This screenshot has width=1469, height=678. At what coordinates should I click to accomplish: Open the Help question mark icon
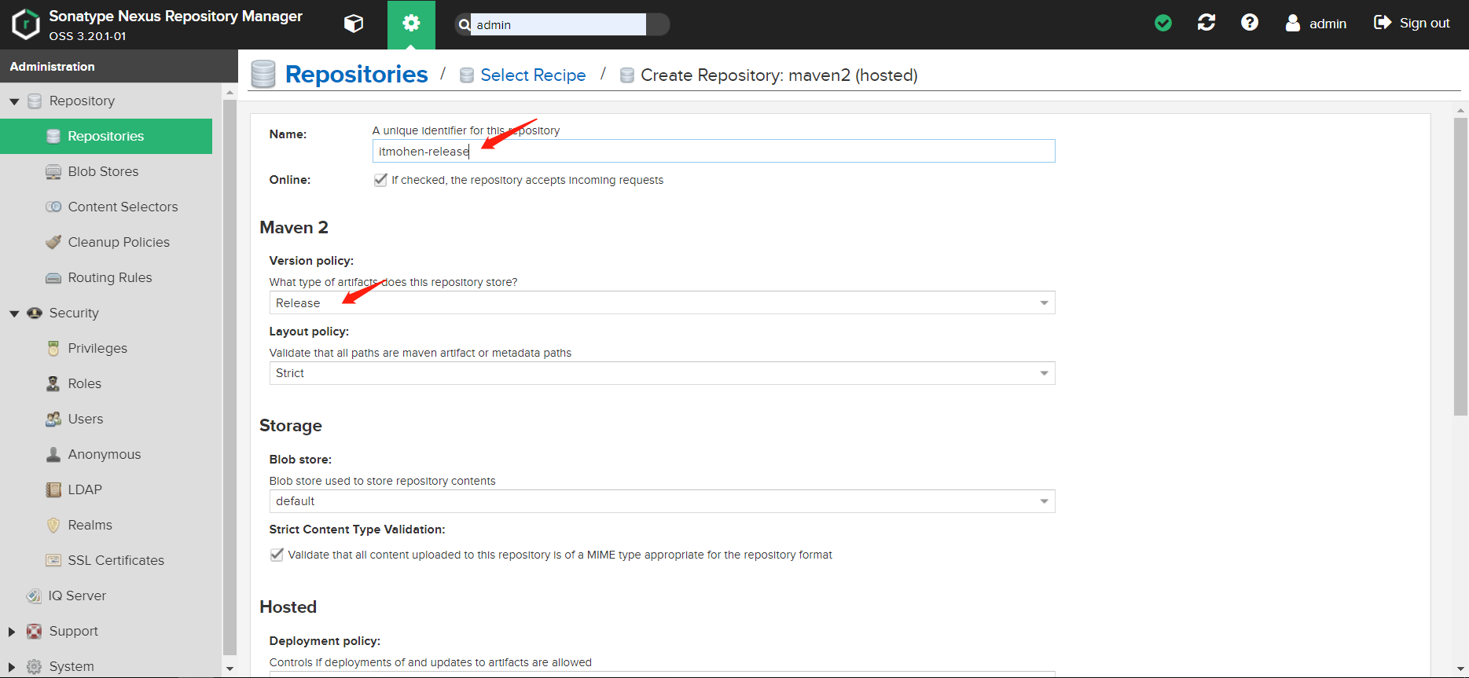[x=1250, y=23]
